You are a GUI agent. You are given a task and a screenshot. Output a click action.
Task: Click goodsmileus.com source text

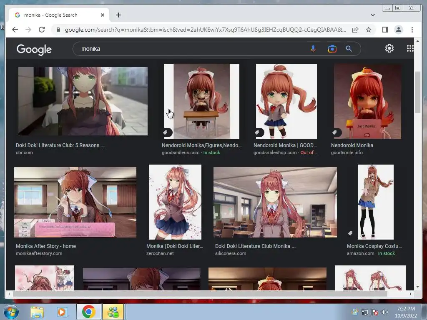tap(181, 152)
